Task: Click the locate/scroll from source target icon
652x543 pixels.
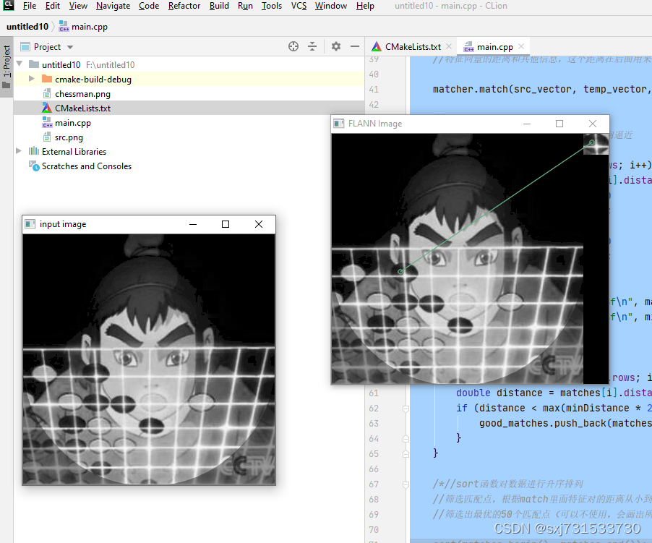Action: (x=293, y=46)
